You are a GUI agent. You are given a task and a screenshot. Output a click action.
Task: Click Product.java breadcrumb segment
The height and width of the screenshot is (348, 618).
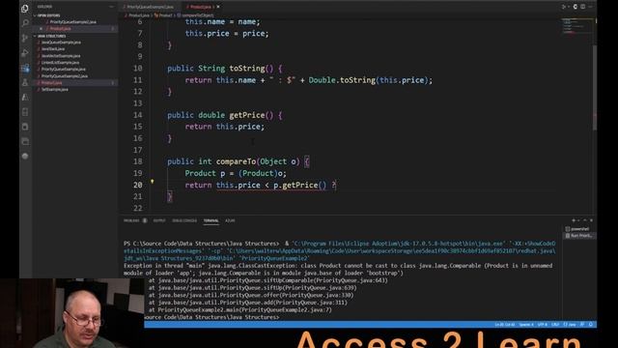138,15
